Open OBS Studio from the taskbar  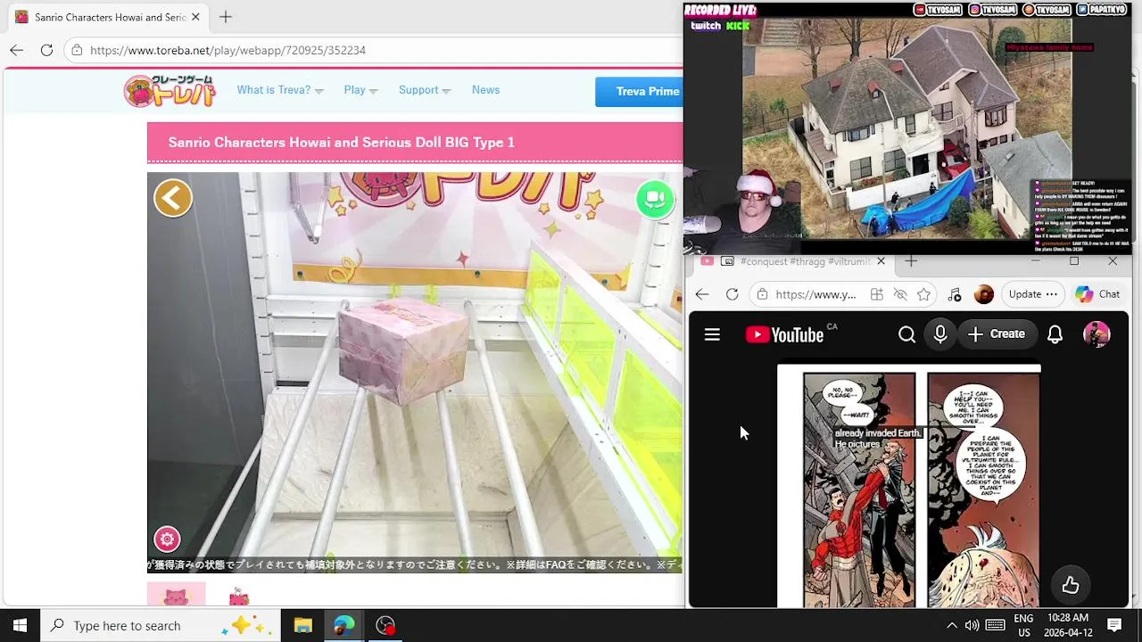(385, 625)
